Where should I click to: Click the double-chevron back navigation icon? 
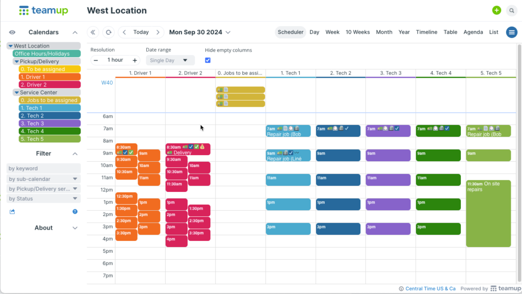93,32
